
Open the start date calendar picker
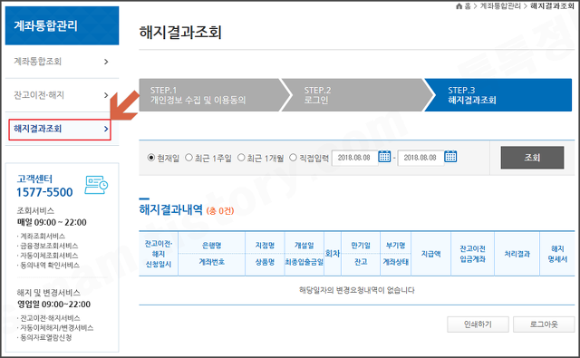coord(384,157)
